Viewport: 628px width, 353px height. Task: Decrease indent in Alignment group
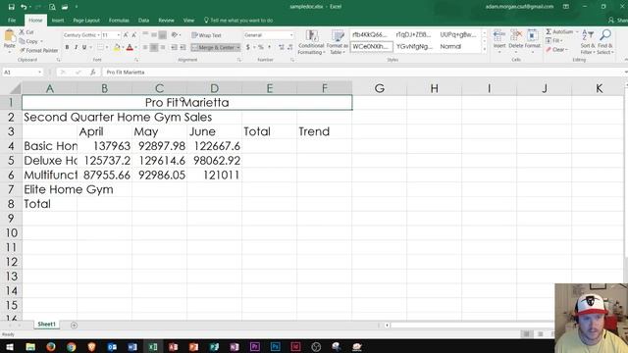(174, 47)
